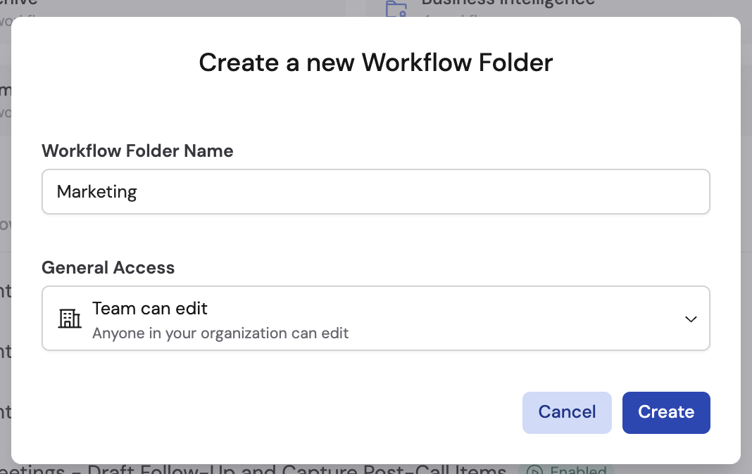The image size is (752, 474).
Task: Click the chevron on the access selector
Action: [691, 319]
